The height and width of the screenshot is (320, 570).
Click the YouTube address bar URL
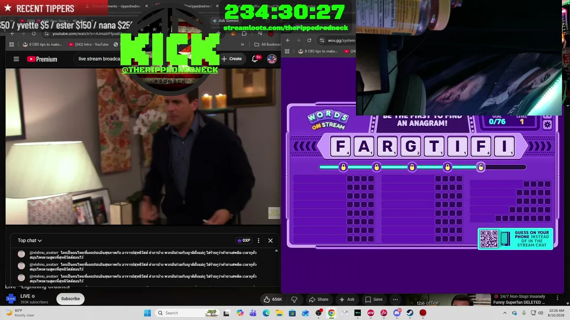87,34
